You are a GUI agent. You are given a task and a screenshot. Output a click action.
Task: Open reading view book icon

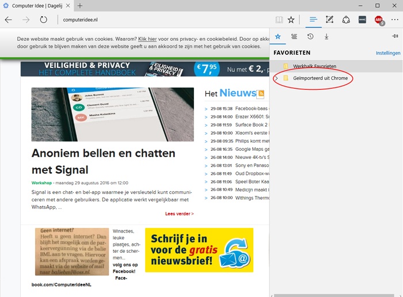(x=279, y=20)
